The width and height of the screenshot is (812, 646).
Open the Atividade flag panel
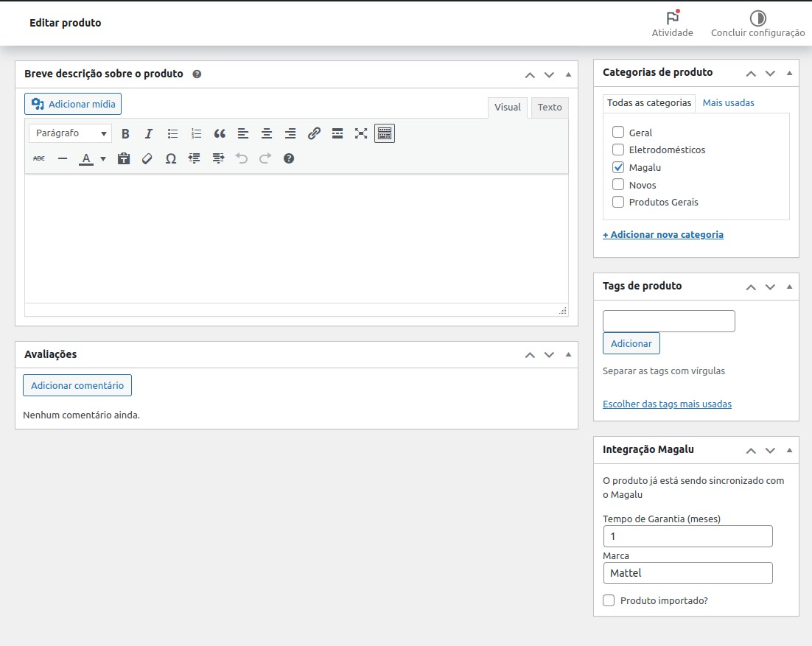[x=672, y=24]
